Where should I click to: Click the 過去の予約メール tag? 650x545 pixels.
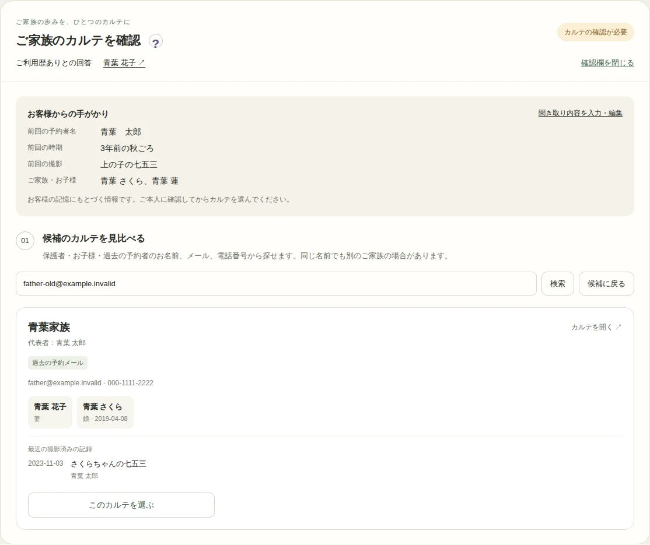58,363
